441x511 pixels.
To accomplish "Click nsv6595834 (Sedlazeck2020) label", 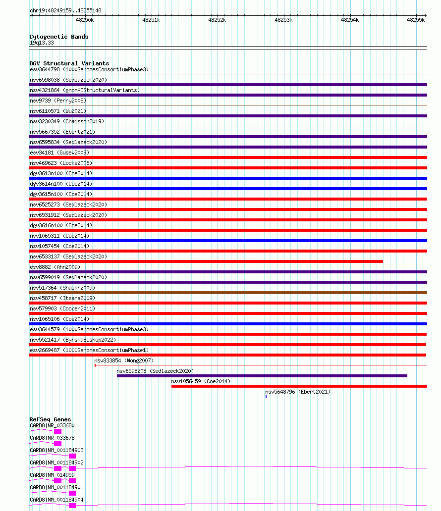I will click(x=68, y=143).
